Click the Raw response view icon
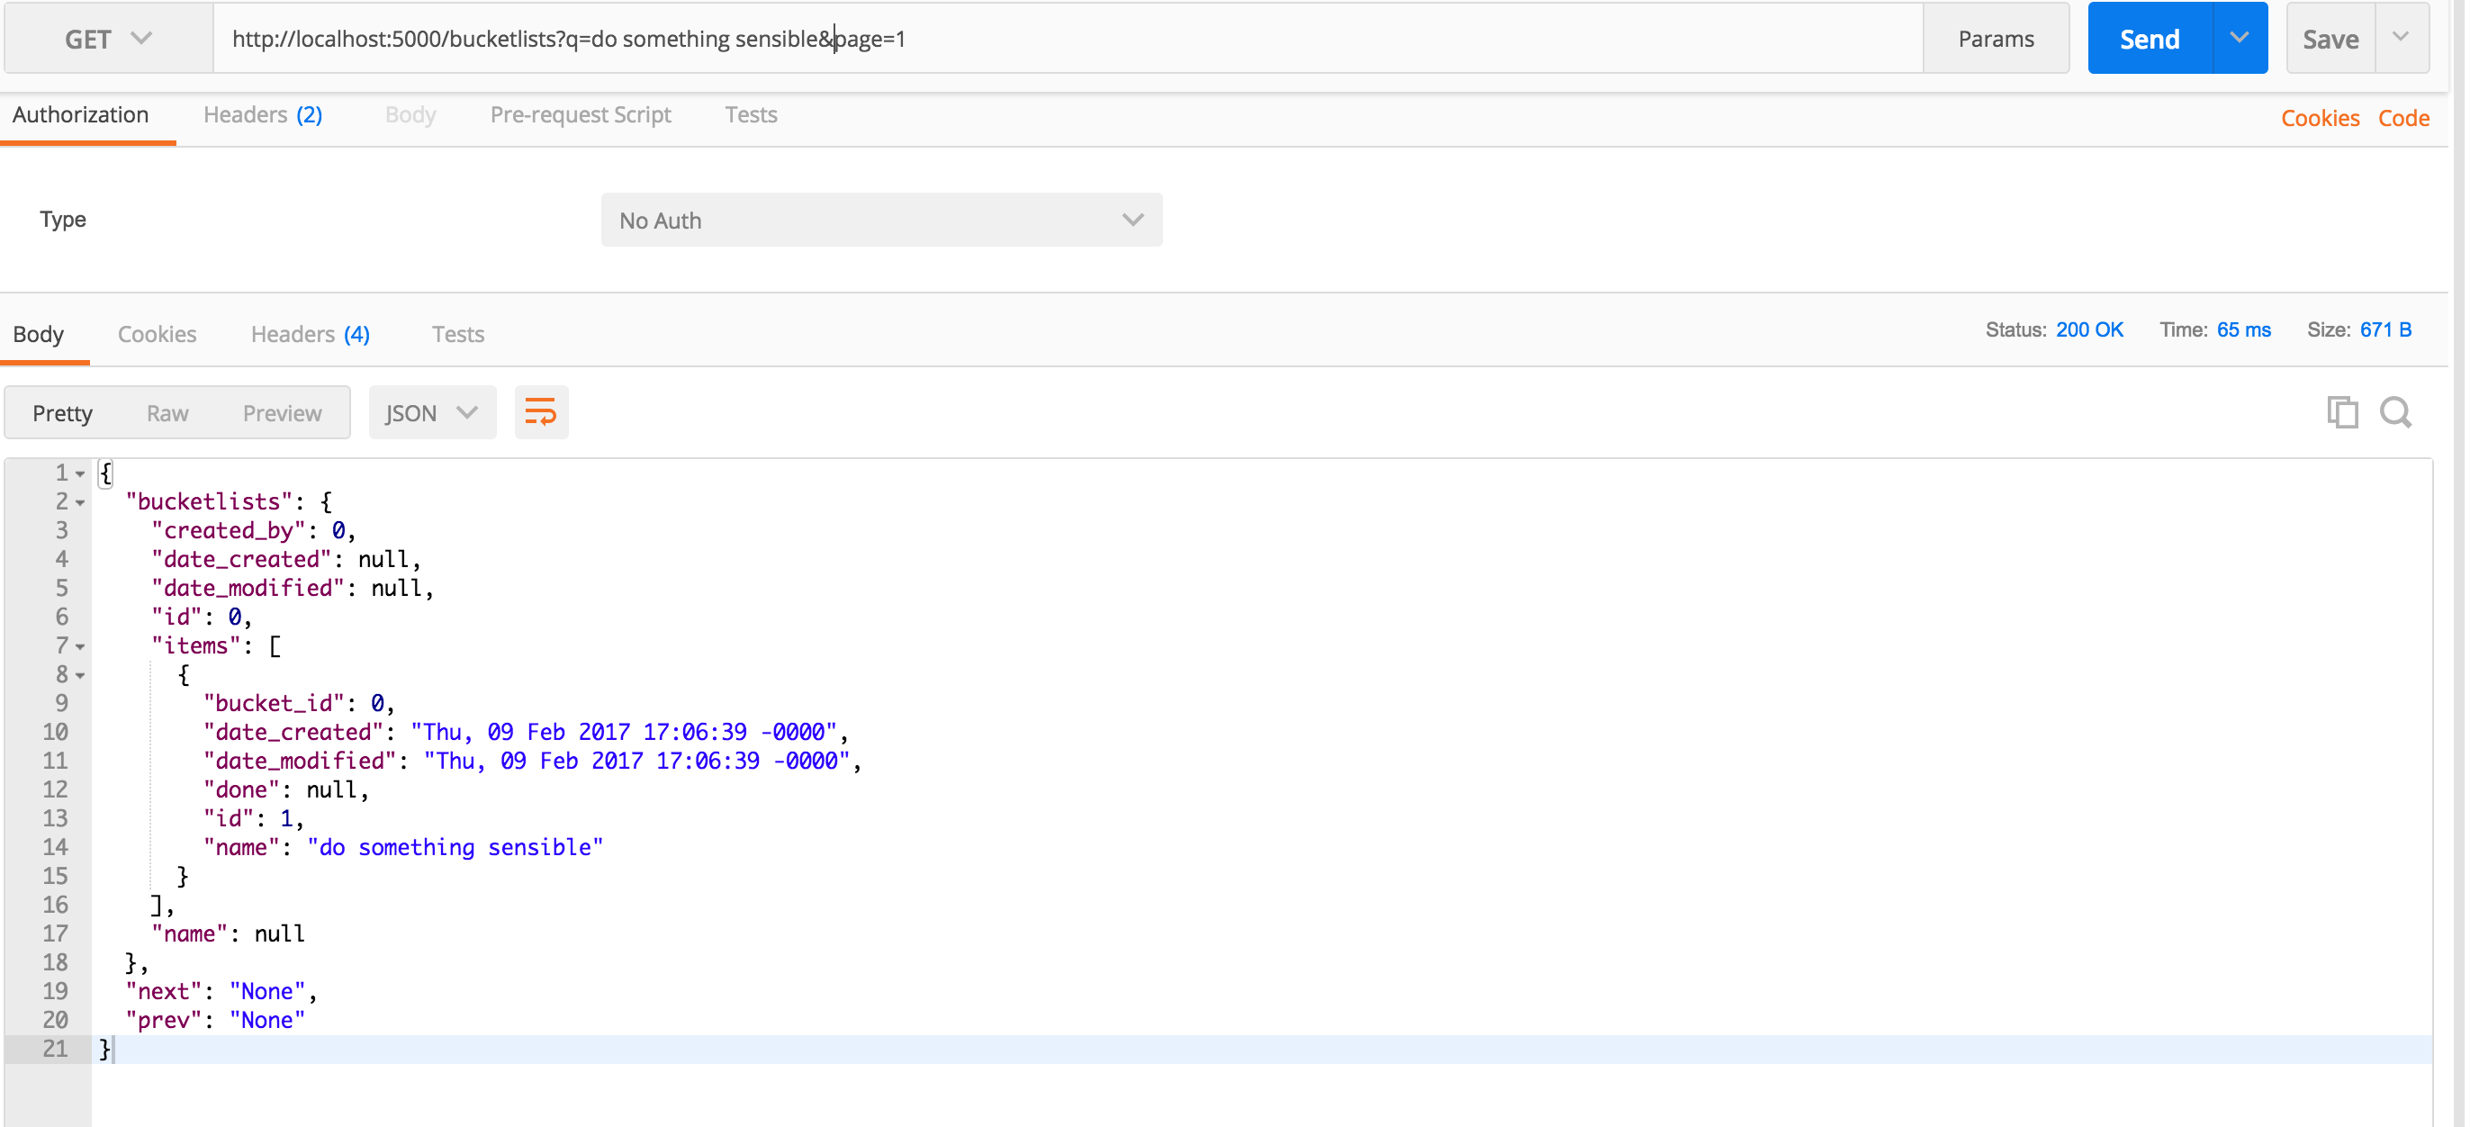 [x=168, y=413]
